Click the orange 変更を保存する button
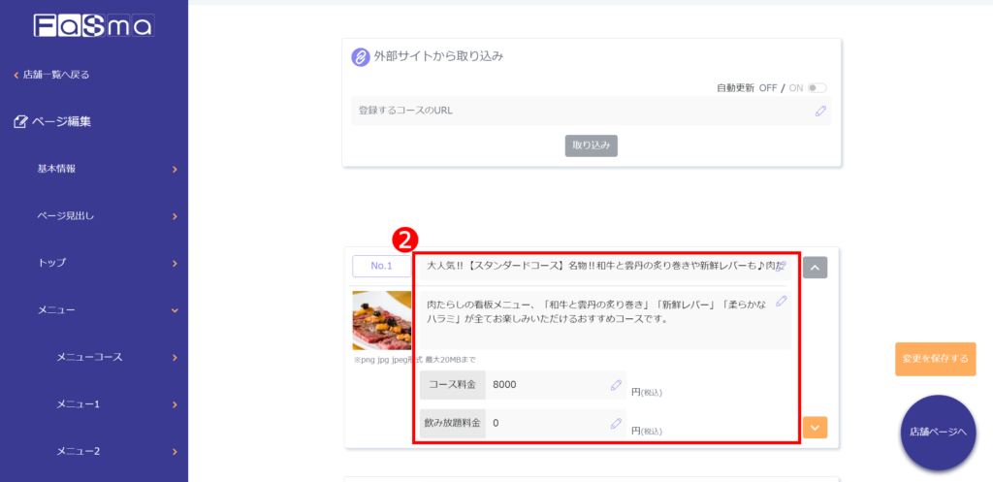This screenshot has height=482, width=993. (x=935, y=359)
